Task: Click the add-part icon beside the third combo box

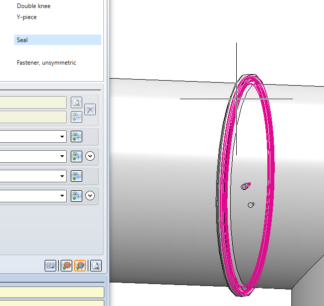Action: [x=76, y=176]
